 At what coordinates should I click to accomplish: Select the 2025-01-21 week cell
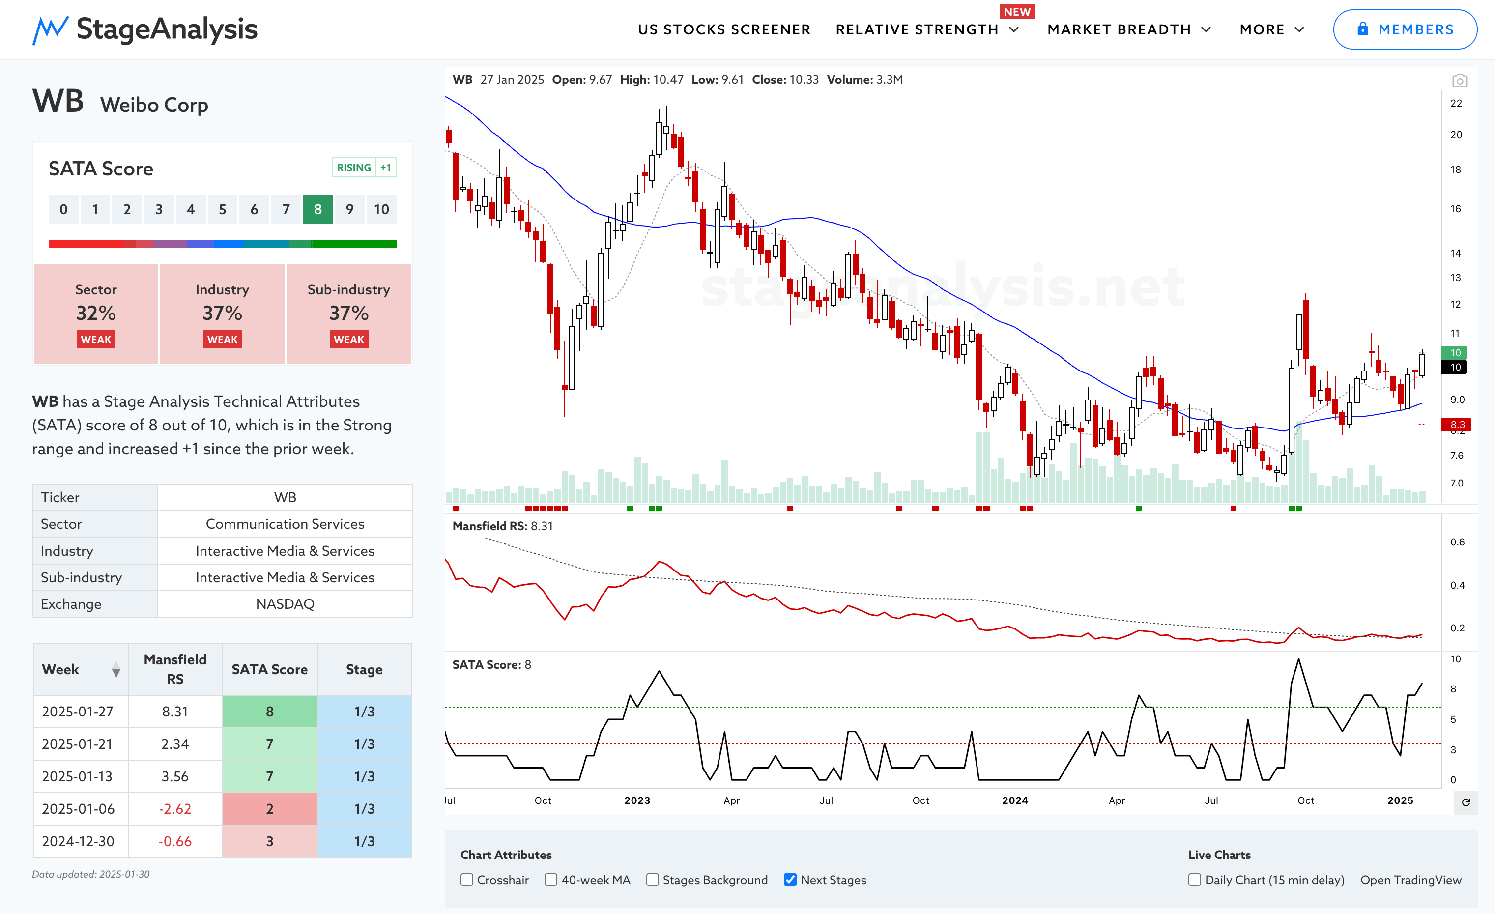pyautogui.click(x=81, y=743)
